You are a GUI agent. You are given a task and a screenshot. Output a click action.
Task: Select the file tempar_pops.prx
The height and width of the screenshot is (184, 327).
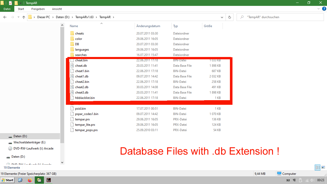[86, 130]
